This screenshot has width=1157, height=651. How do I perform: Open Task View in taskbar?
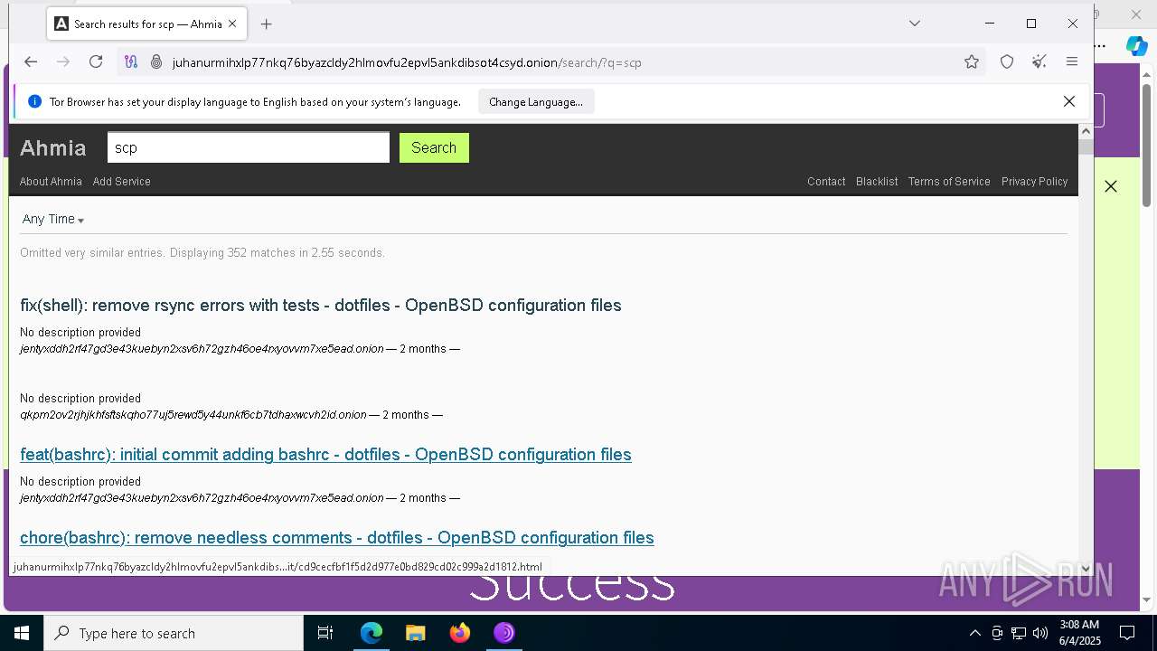325,633
